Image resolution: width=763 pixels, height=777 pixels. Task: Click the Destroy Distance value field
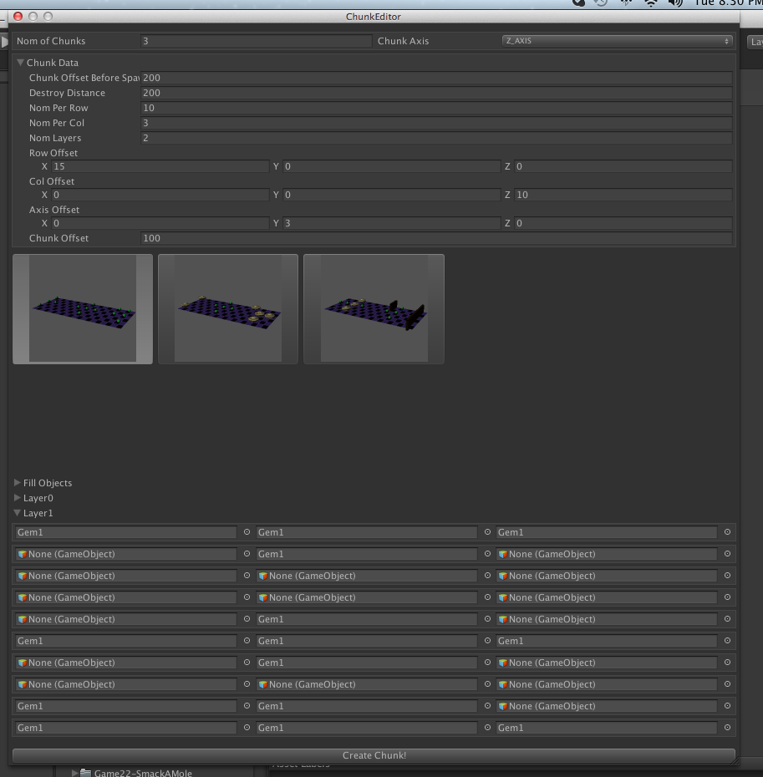coord(437,93)
